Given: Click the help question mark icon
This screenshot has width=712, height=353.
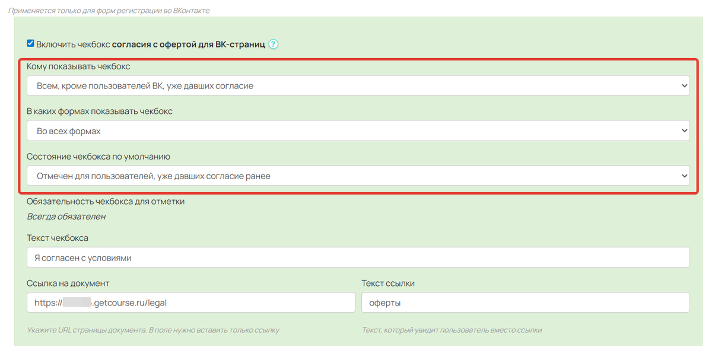Looking at the screenshot, I should tap(273, 44).
